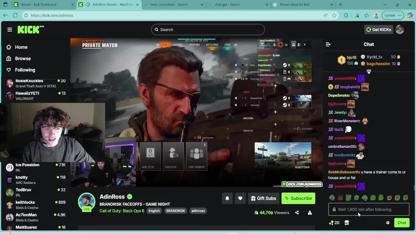Open RosieKnuckles channel in sidebar
416x234 pixels.
(x=36, y=84)
